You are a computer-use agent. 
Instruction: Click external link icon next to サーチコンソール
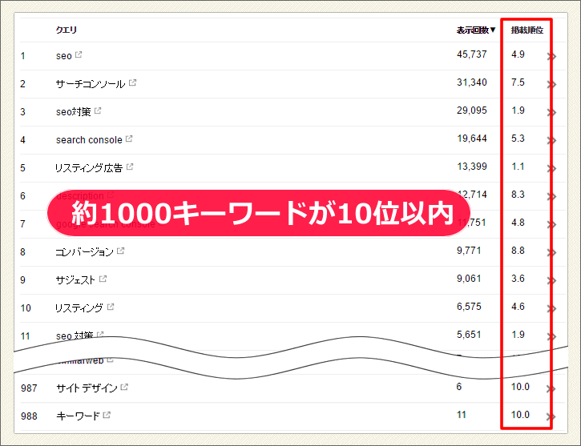pyautogui.click(x=133, y=82)
